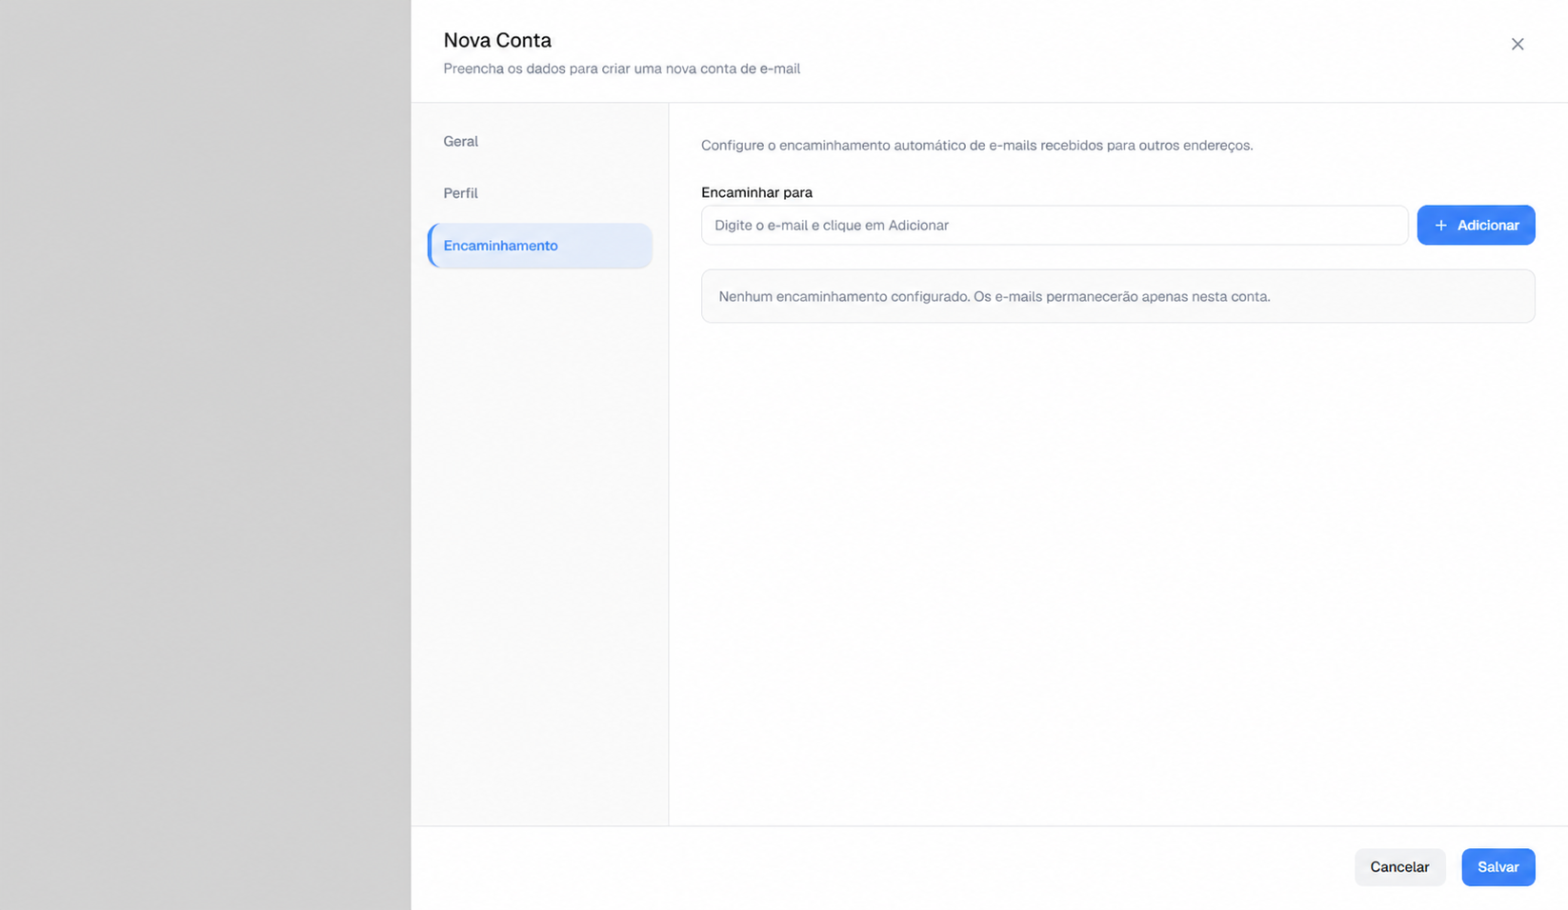The image size is (1568, 910).
Task: Select the Encaminhamento tab
Action: click(x=539, y=246)
